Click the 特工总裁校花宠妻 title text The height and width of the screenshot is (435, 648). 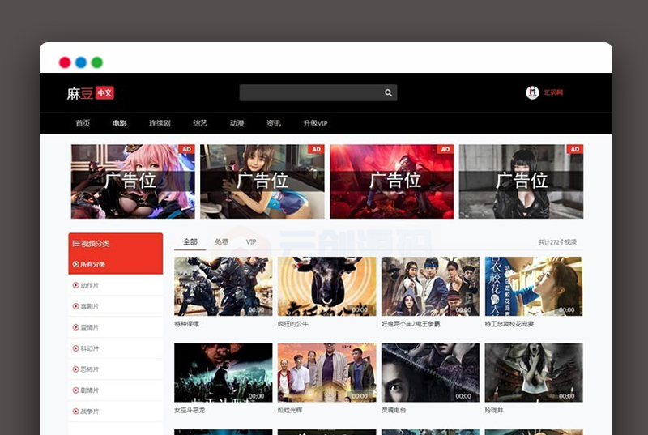(x=509, y=324)
